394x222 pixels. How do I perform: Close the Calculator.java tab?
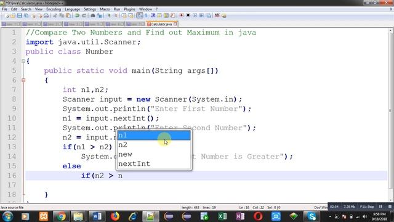(175, 24)
